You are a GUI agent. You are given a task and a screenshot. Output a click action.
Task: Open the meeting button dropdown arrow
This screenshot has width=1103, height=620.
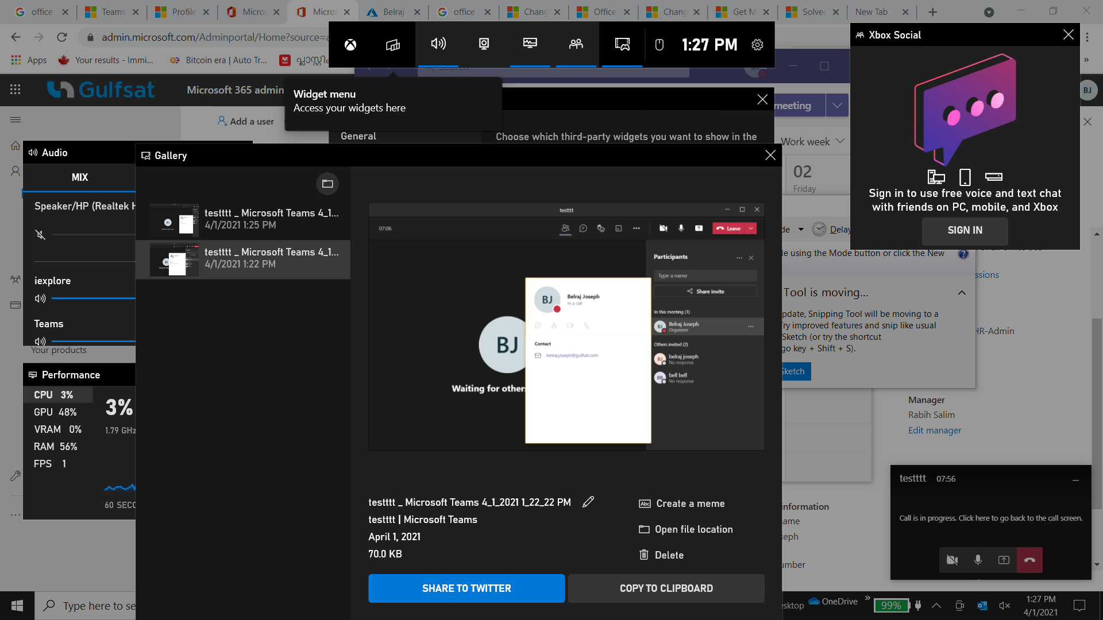[x=837, y=106]
